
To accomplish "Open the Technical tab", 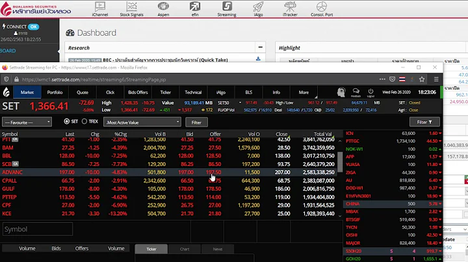I will click(193, 92).
